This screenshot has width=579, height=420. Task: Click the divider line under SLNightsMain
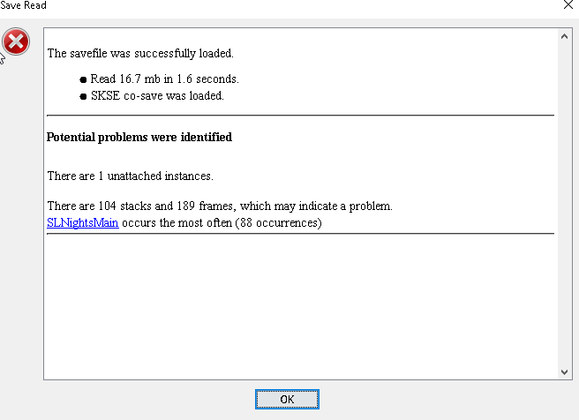pos(301,233)
